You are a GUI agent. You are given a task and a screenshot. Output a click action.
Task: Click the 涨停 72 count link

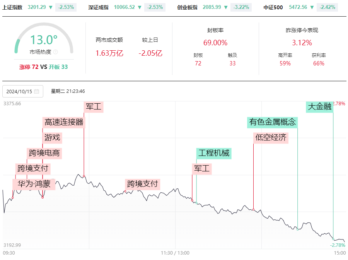click(x=29, y=67)
